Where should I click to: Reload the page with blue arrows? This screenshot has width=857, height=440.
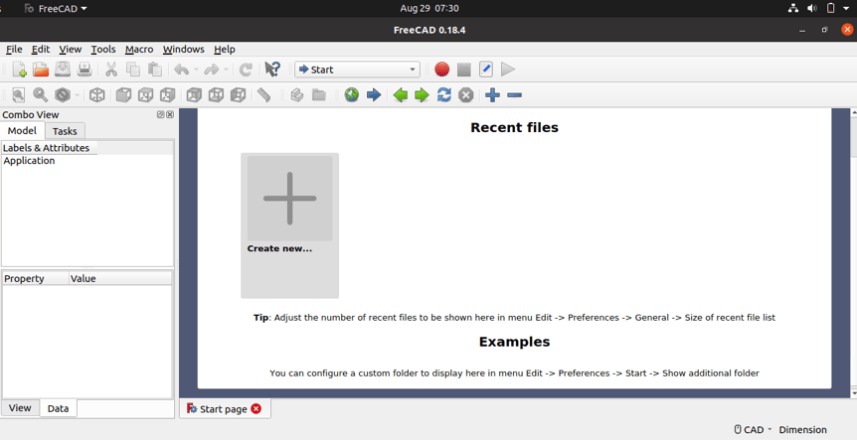point(443,95)
